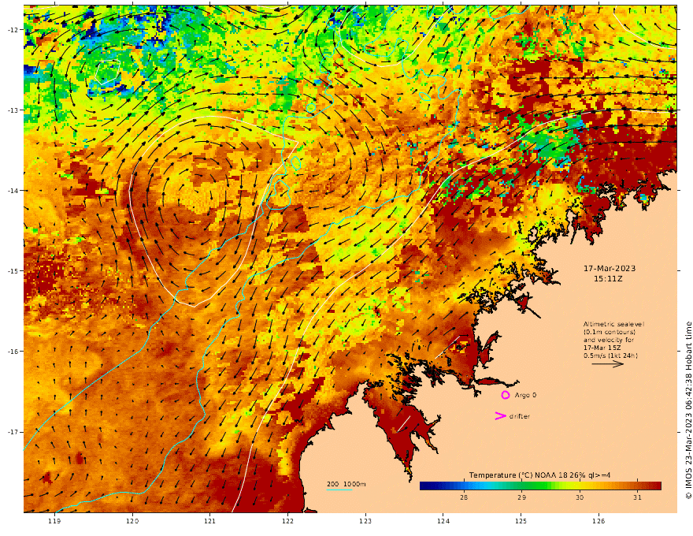The width and height of the screenshot is (693, 536).
Task: Click latitude axis label -14
Action: click(13, 191)
